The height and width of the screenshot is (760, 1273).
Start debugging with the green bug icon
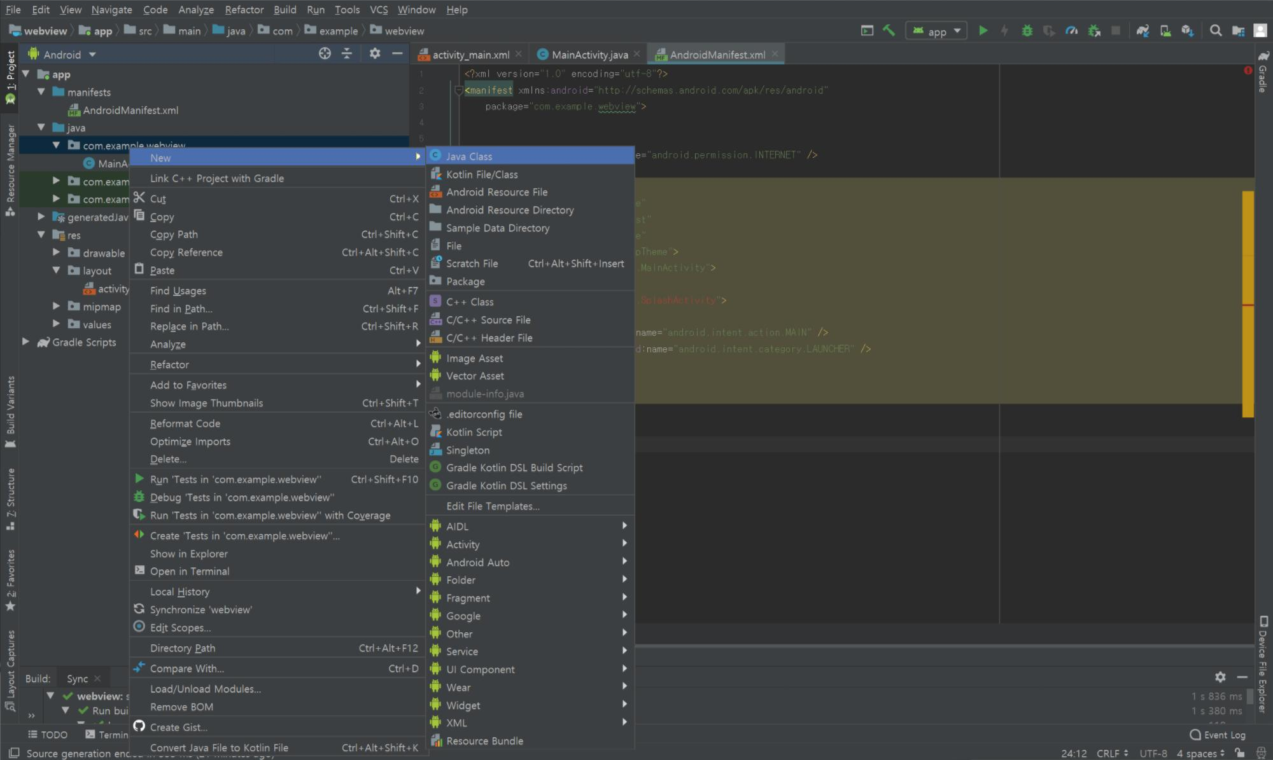(x=1027, y=31)
